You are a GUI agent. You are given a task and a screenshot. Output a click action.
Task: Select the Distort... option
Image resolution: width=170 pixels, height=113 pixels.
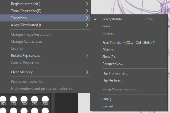128,50
